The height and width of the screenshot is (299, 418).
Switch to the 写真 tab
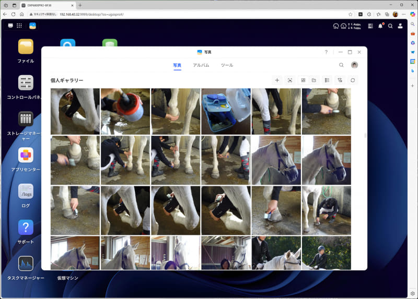pyautogui.click(x=177, y=65)
